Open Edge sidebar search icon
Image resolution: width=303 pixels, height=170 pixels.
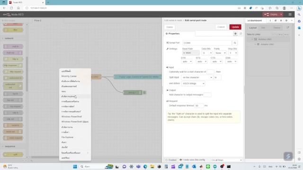point(299,15)
